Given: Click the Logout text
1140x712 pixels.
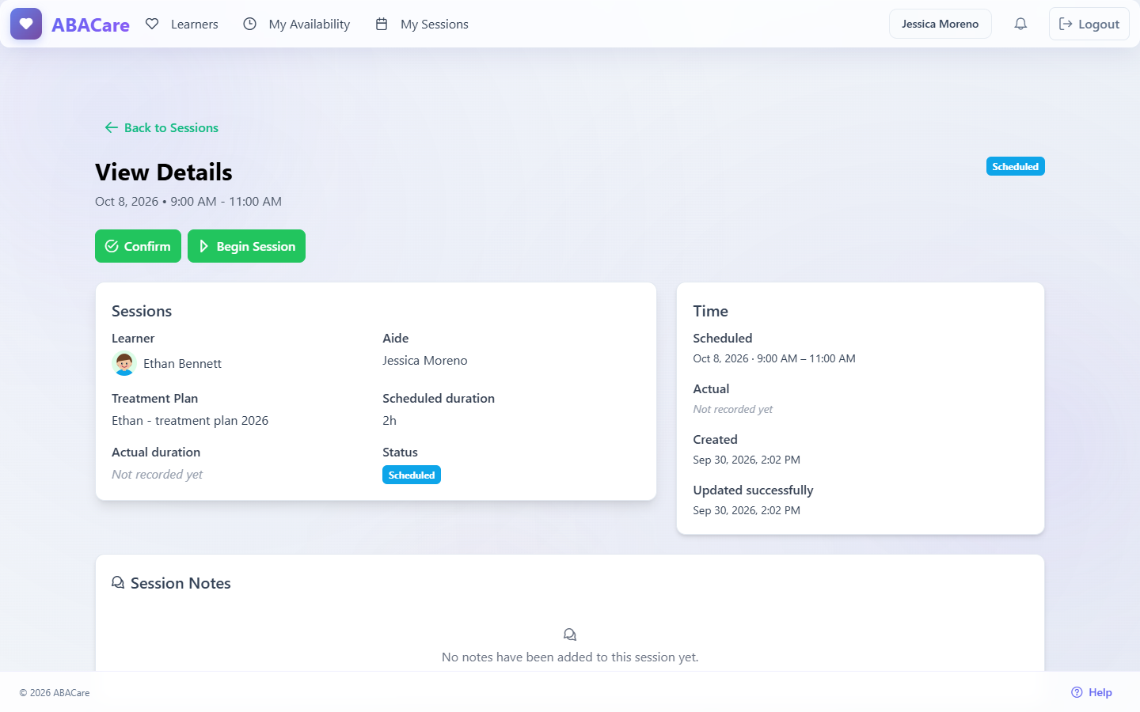Looking at the screenshot, I should (1099, 24).
